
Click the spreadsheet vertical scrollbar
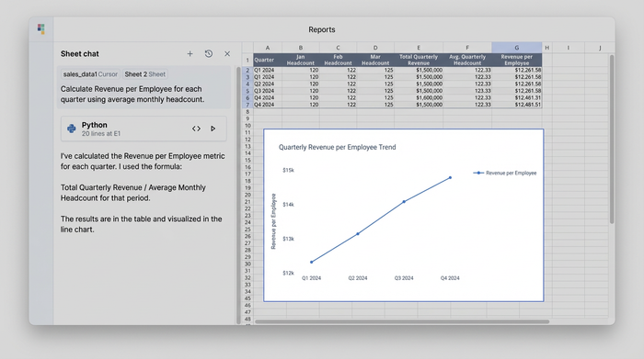[x=612, y=140]
